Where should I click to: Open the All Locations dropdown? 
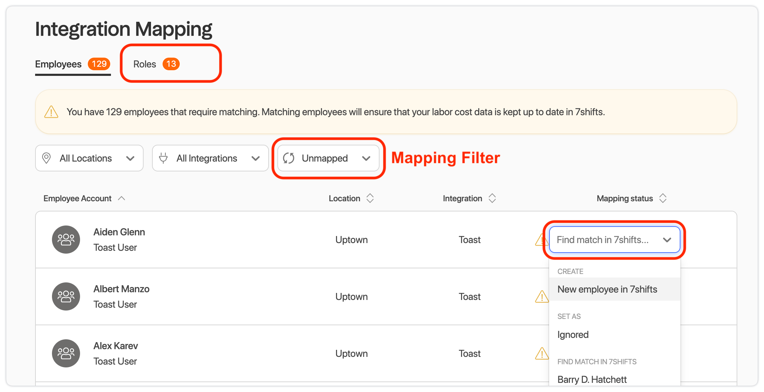click(x=89, y=158)
